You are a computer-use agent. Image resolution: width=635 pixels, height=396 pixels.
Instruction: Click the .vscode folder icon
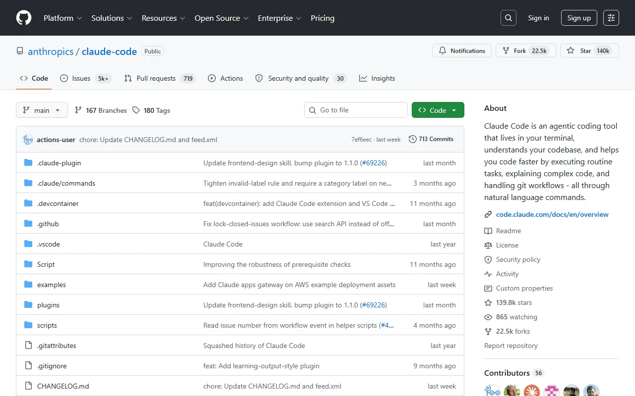coord(28,244)
